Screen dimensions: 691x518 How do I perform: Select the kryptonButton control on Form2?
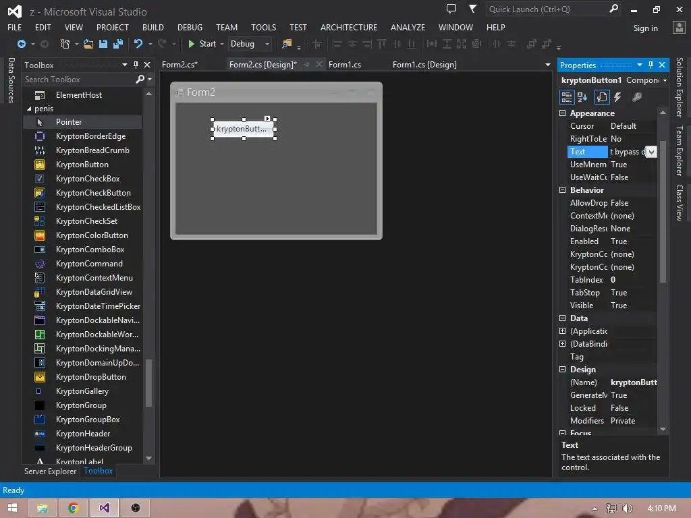tap(243, 129)
